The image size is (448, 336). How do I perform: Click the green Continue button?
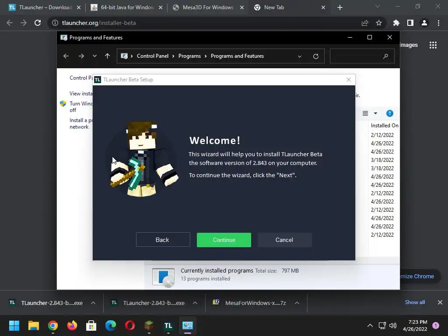click(224, 240)
